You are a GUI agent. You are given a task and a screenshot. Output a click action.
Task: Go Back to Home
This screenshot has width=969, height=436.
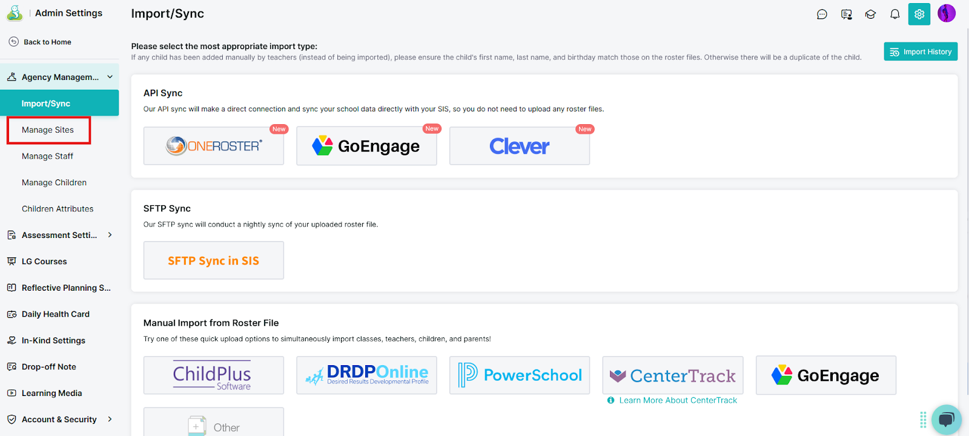40,42
